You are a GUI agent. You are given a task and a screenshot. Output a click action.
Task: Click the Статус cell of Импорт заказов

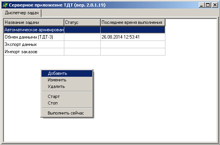point(82,52)
